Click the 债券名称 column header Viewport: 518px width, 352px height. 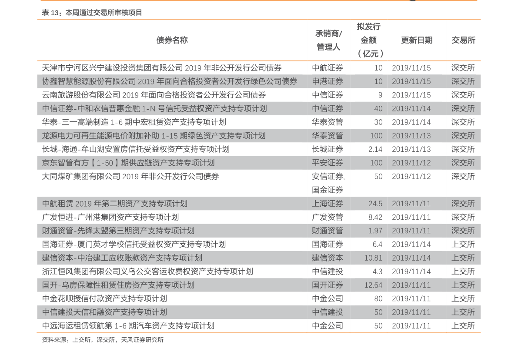pos(172,40)
